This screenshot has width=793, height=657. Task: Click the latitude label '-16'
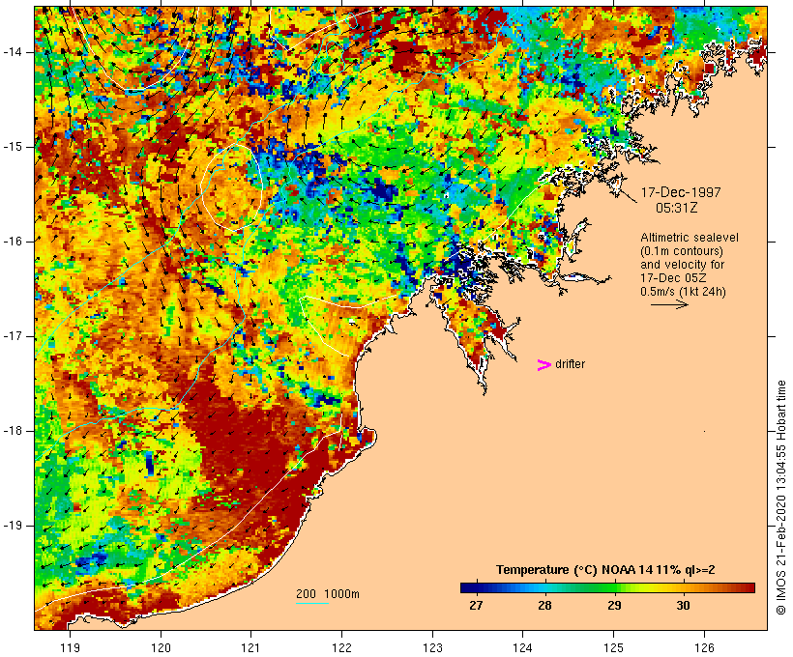[12, 242]
